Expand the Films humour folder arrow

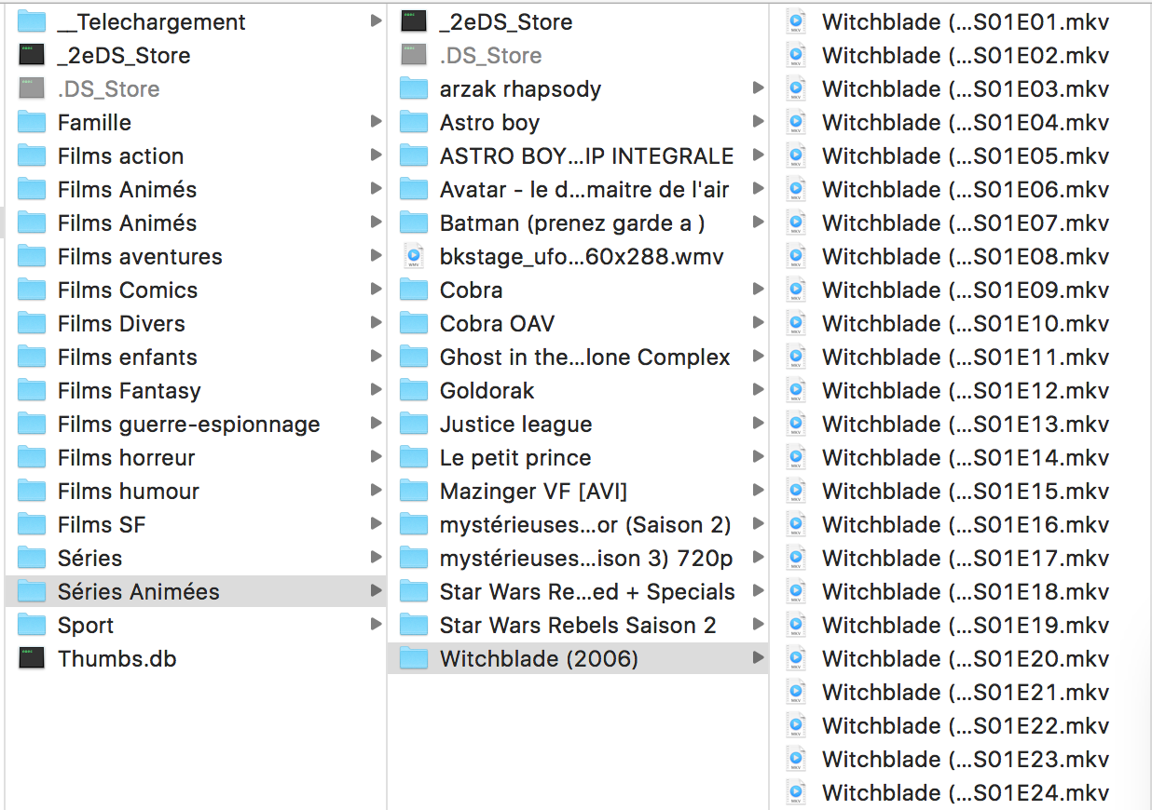tap(376, 490)
